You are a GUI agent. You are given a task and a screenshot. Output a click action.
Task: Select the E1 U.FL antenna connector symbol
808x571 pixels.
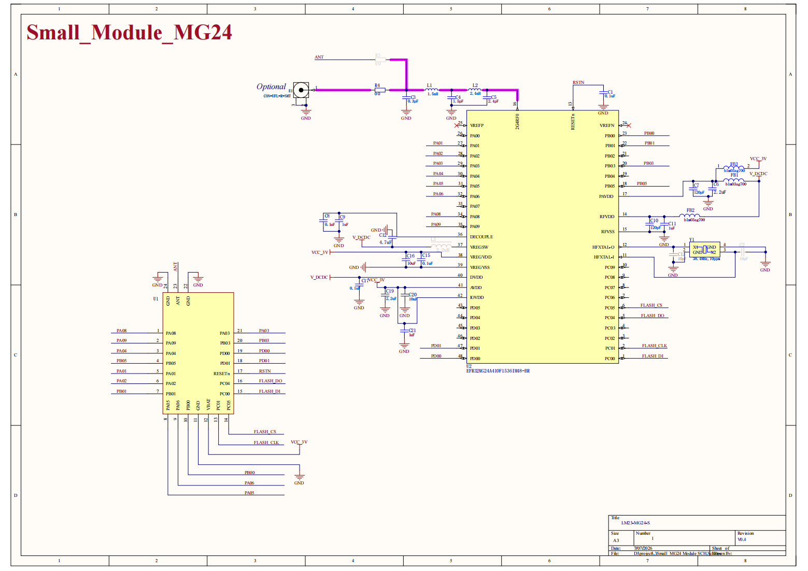301,90
